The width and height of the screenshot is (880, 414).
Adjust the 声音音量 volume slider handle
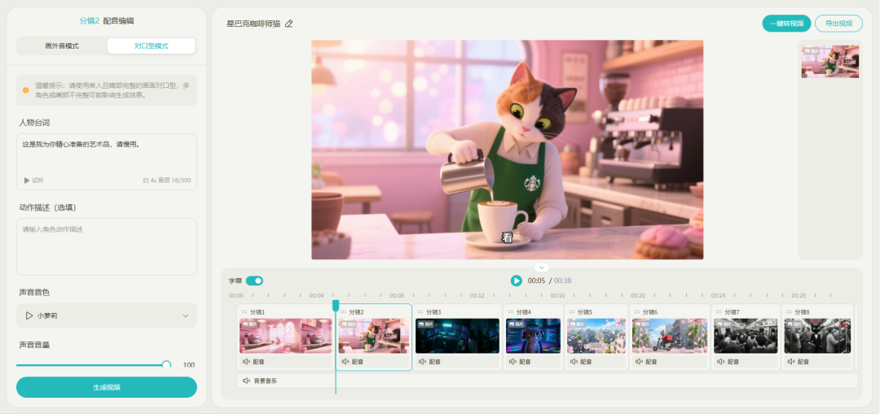coord(166,365)
